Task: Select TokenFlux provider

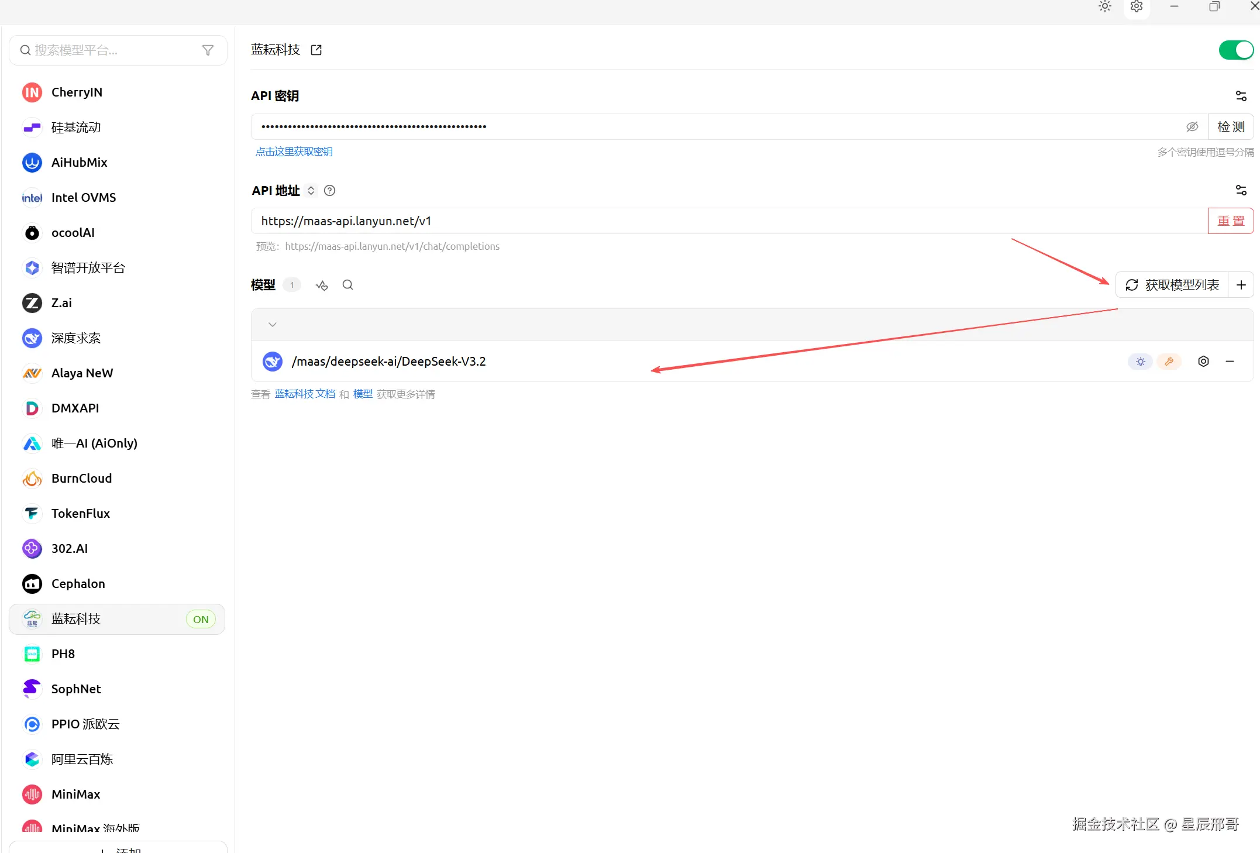Action: (117, 514)
